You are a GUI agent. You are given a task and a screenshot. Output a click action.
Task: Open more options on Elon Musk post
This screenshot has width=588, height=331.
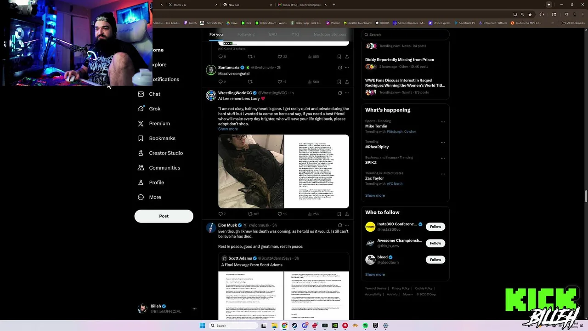coord(347,225)
